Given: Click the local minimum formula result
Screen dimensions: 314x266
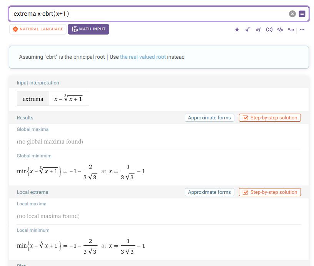Looking at the screenshot, I should click(81, 246).
